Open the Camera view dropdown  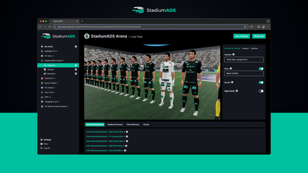pos(244,60)
